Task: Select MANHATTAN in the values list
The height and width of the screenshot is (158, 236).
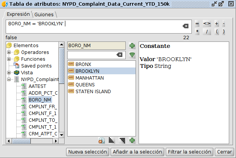Action: (x=87, y=78)
